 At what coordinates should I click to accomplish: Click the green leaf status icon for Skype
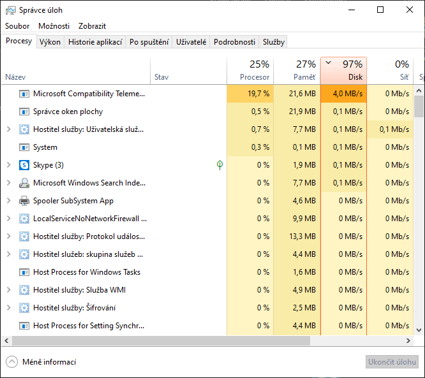coord(220,165)
